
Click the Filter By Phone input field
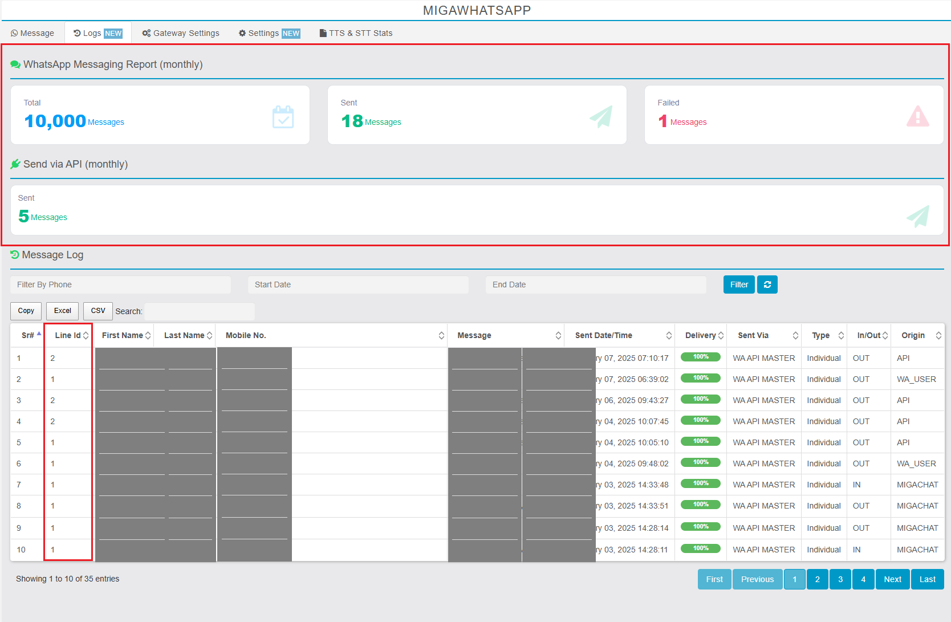click(x=120, y=284)
